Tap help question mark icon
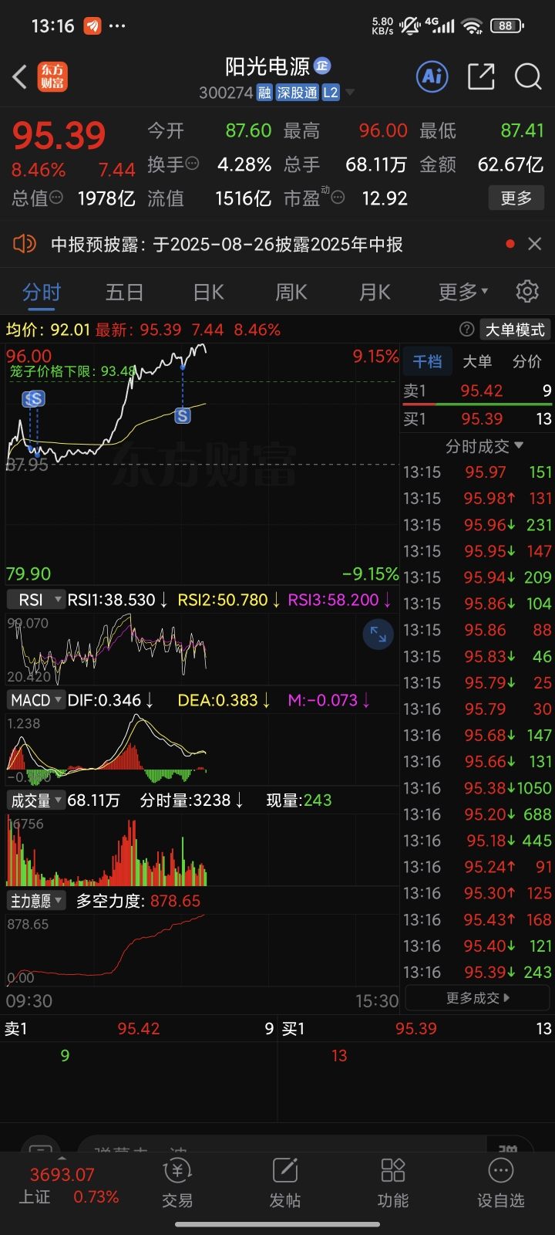555x1235 pixels. pyautogui.click(x=466, y=330)
